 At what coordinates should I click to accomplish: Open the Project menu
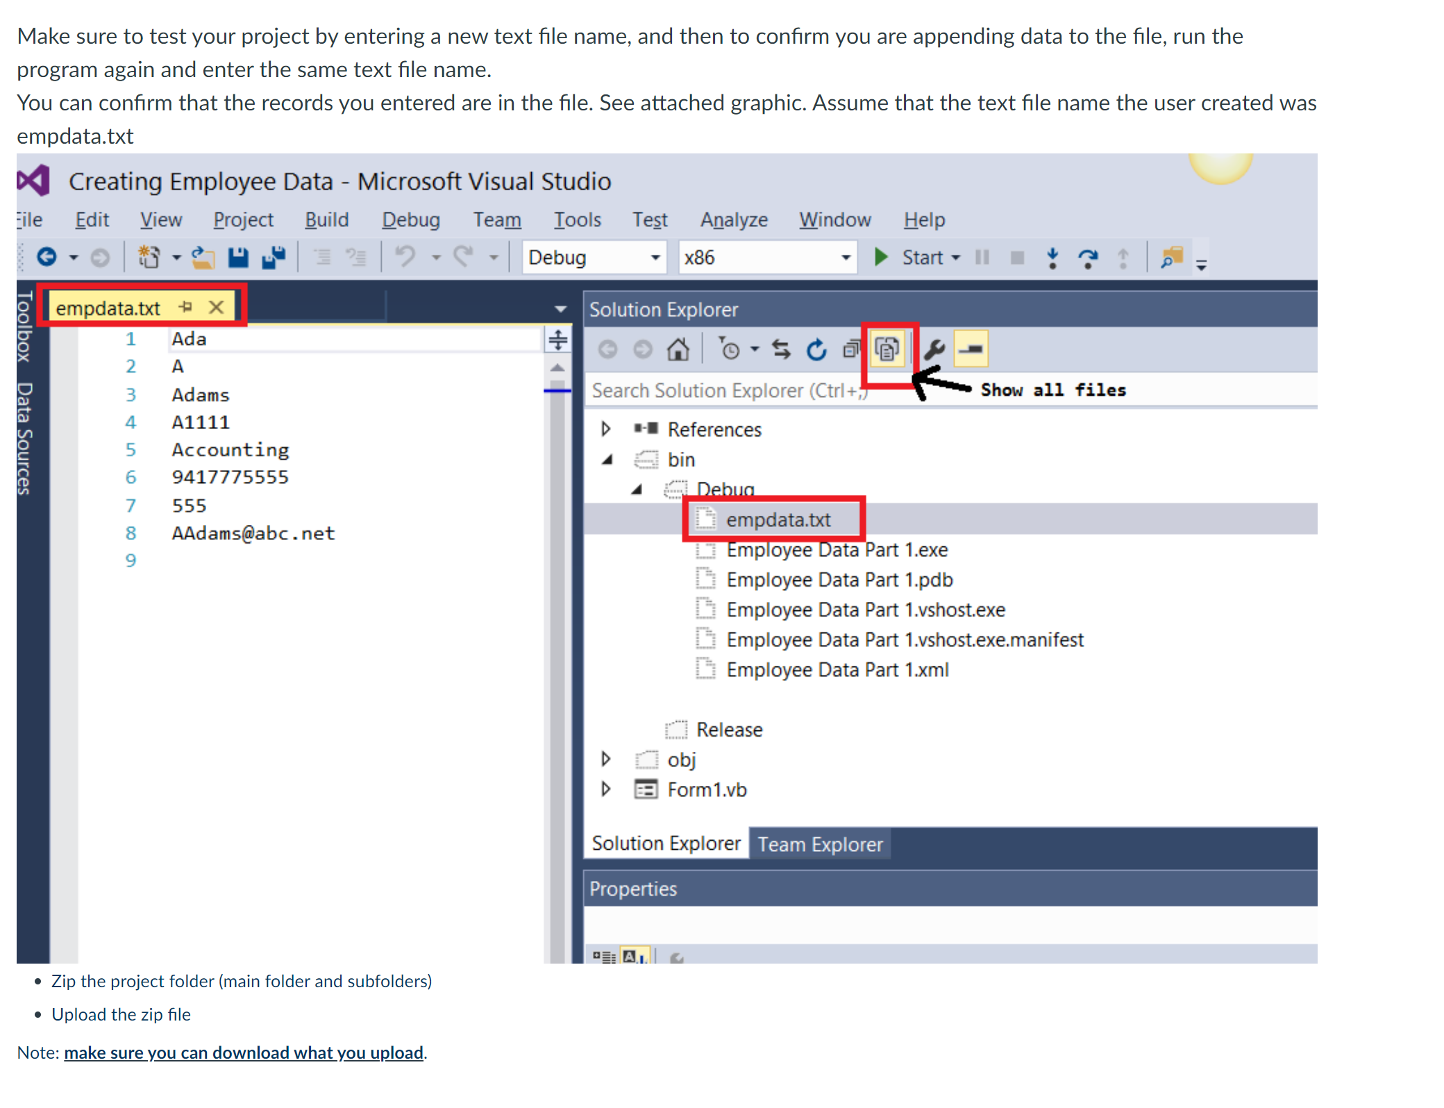(243, 220)
